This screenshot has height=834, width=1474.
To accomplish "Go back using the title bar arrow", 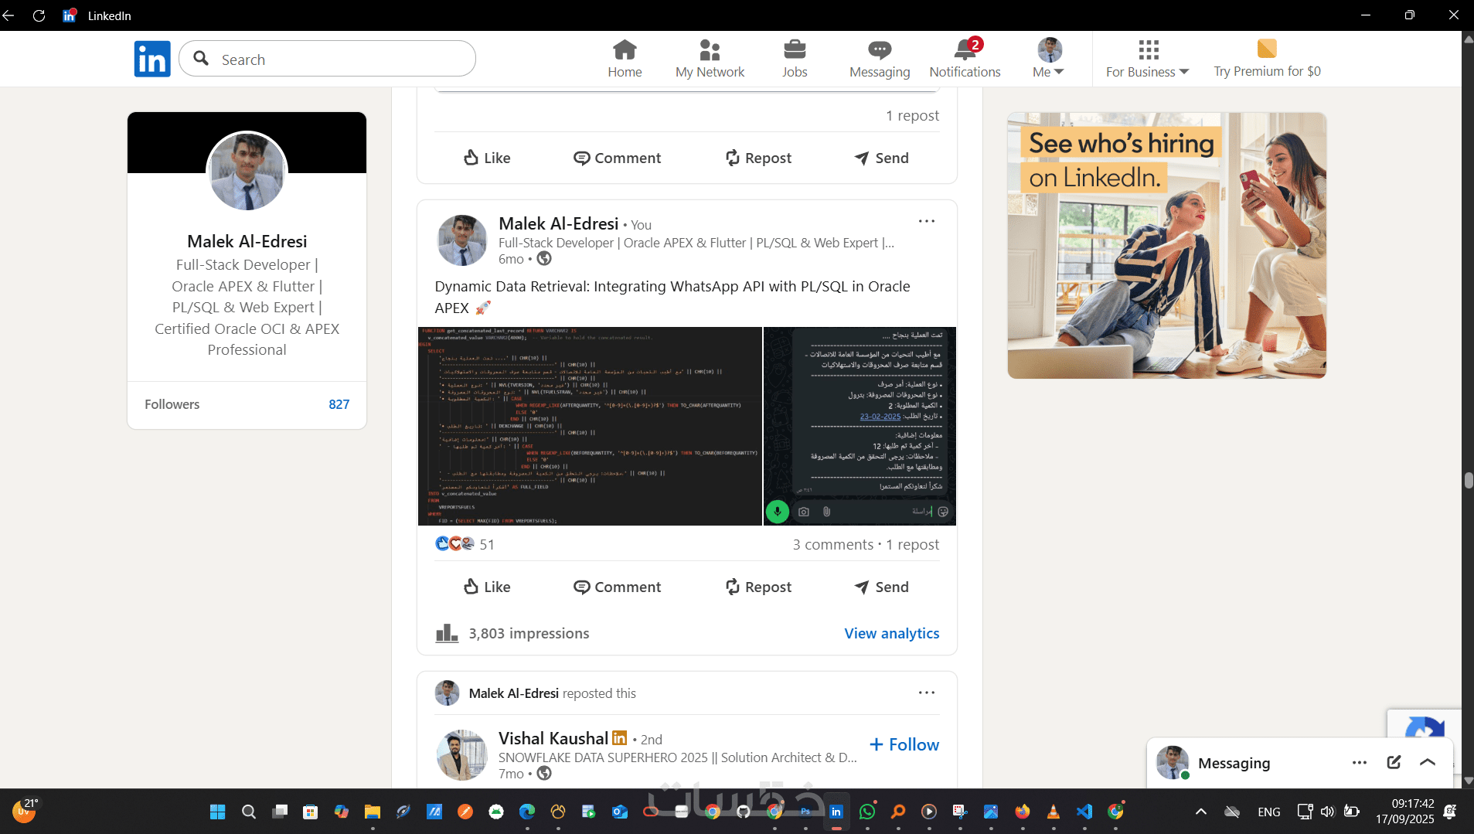I will click(x=9, y=15).
